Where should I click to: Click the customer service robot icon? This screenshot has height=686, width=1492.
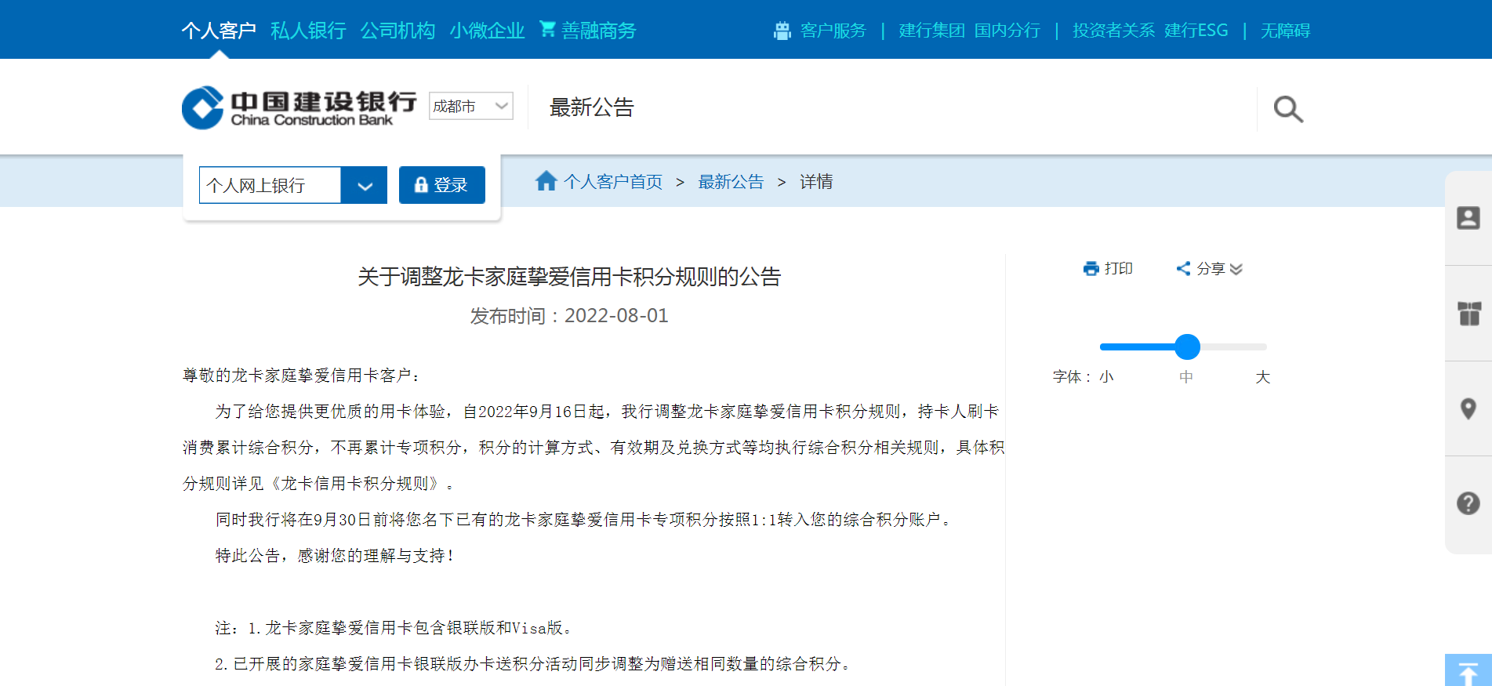pyautogui.click(x=782, y=31)
